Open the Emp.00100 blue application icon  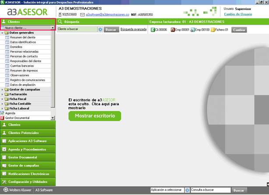point(193,30)
